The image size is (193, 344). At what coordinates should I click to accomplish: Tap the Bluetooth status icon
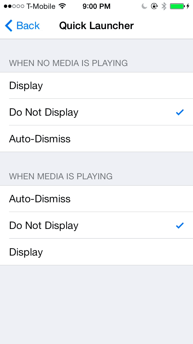(x=164, y=6)
